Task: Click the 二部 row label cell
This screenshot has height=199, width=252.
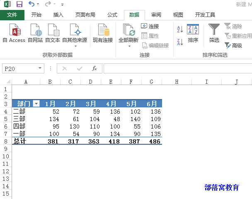Action: coord(26,111)
